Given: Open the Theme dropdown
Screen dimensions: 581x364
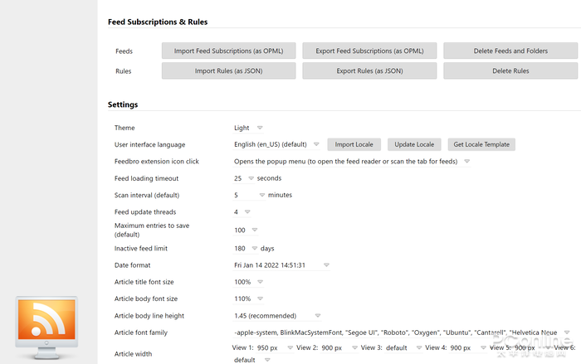Looking at the screenshot, I should click(x=247, y=129).
